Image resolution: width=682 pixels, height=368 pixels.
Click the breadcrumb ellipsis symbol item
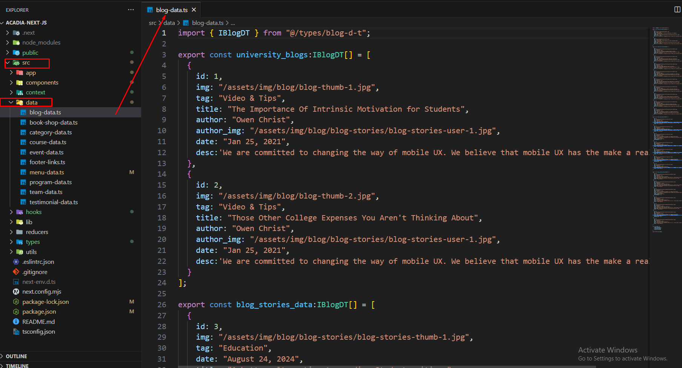[233, 23]
